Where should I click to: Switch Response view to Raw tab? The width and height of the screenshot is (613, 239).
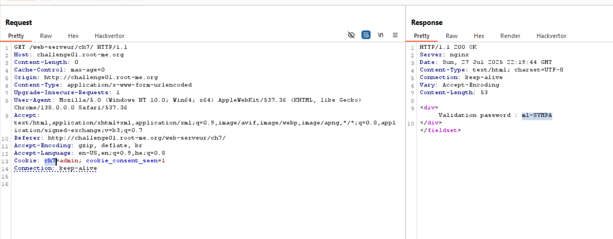click(x=451, y=36)
